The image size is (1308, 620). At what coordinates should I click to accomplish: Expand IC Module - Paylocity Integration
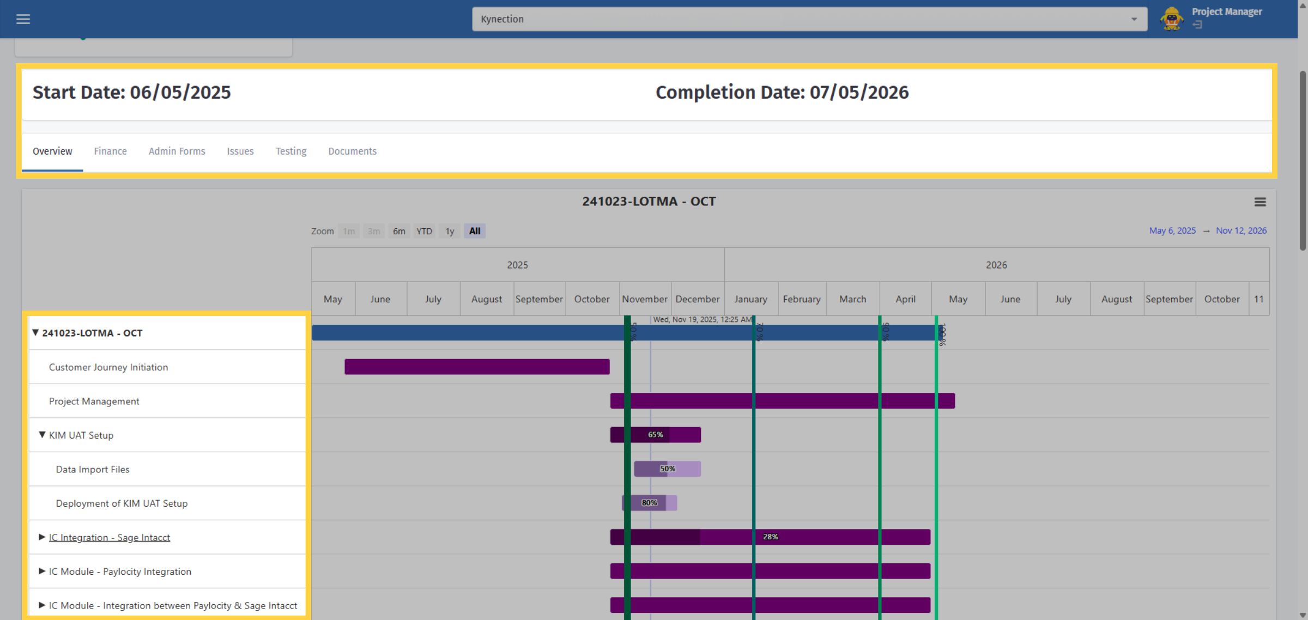42,571
